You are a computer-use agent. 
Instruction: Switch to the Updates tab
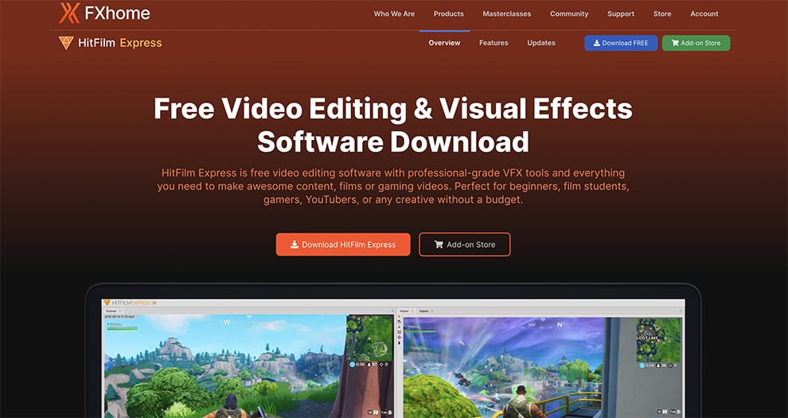pos(541,43)
